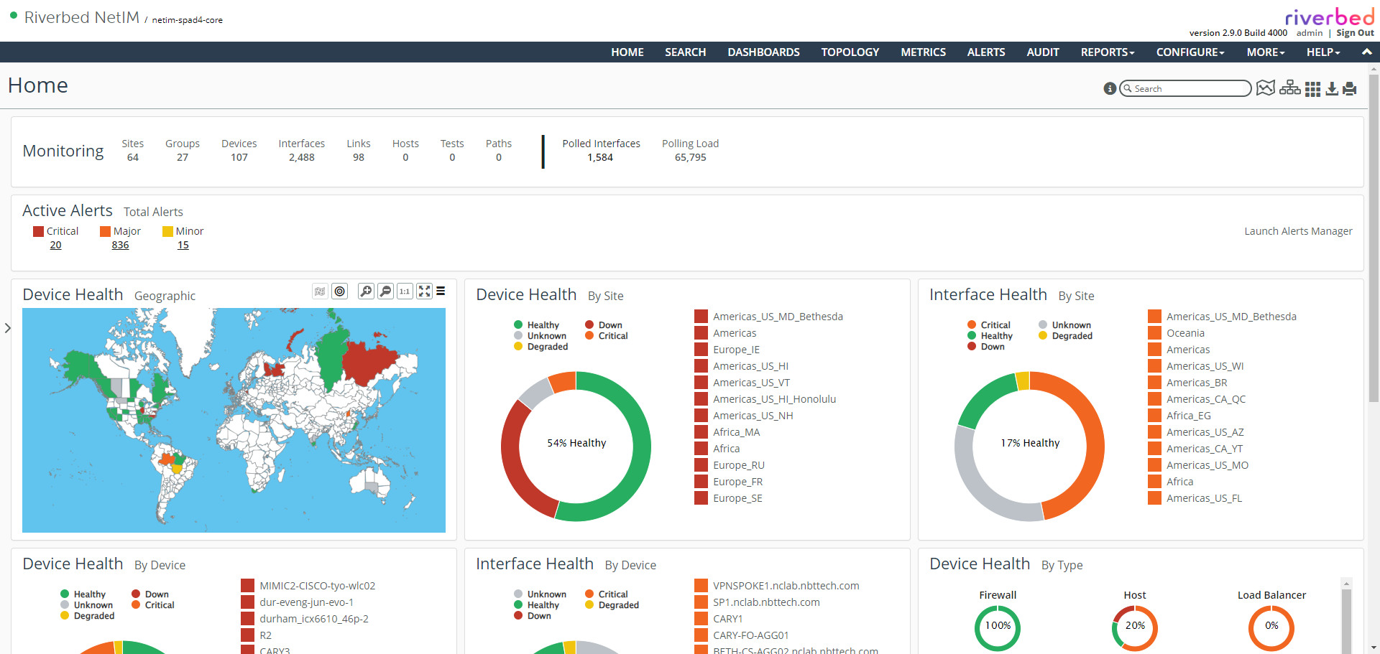Go to the TOPOLOGY menu item
The width and height of the screenshot is (1380, 654).
click(x=850, y=52)
